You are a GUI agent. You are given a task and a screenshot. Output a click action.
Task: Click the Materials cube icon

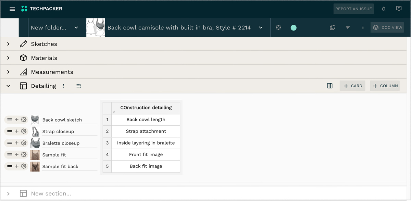(x=23, y=58)
